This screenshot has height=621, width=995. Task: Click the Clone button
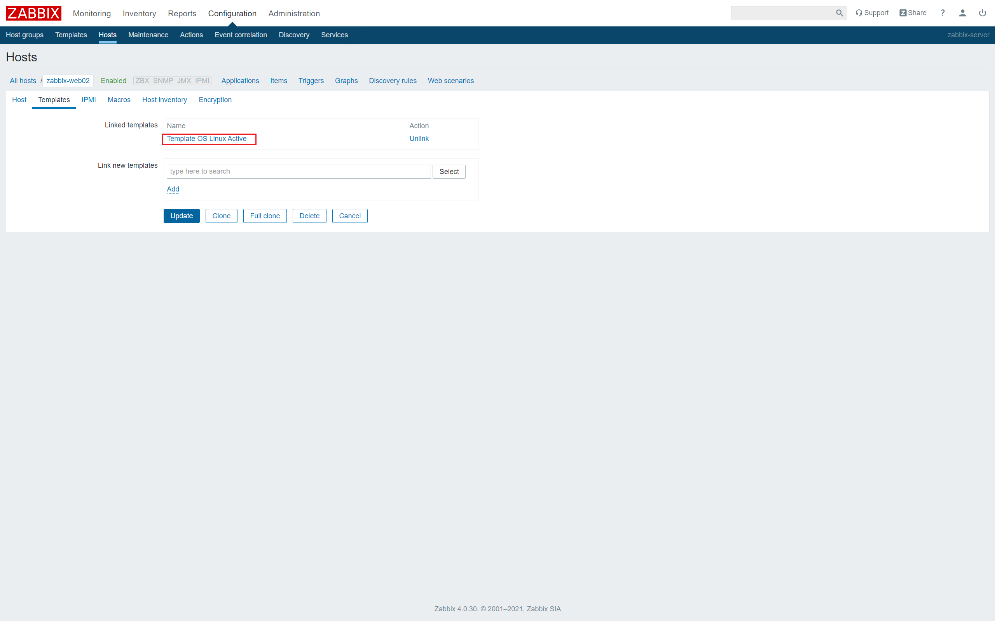coord(222,216)
